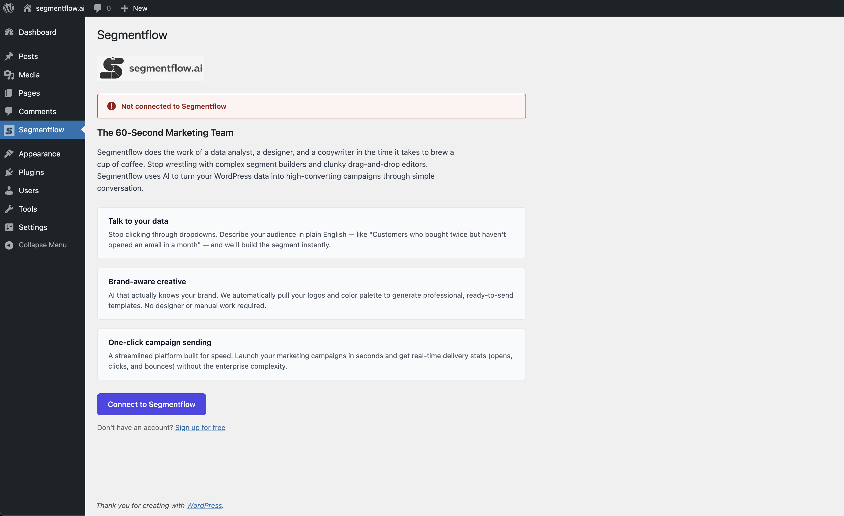Image resolution: width=844 pixels, height=516 pixels.
Task: Go to Posts in sidebar
Action: point(42,56)
